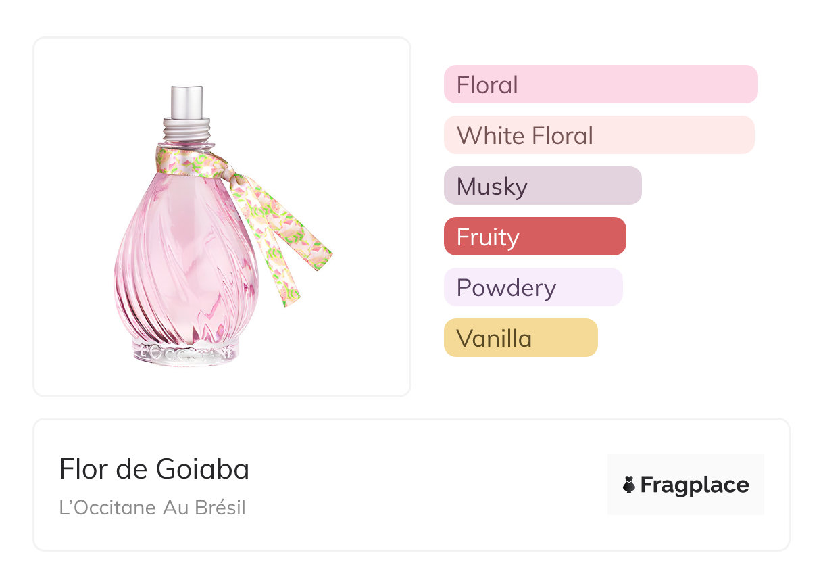Click the 'Fruity' label text

(488, 238)
